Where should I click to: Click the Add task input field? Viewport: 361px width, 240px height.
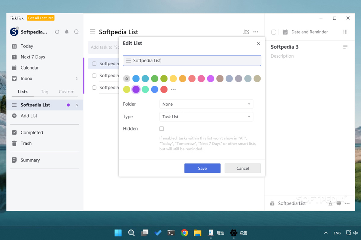[104, 47]
